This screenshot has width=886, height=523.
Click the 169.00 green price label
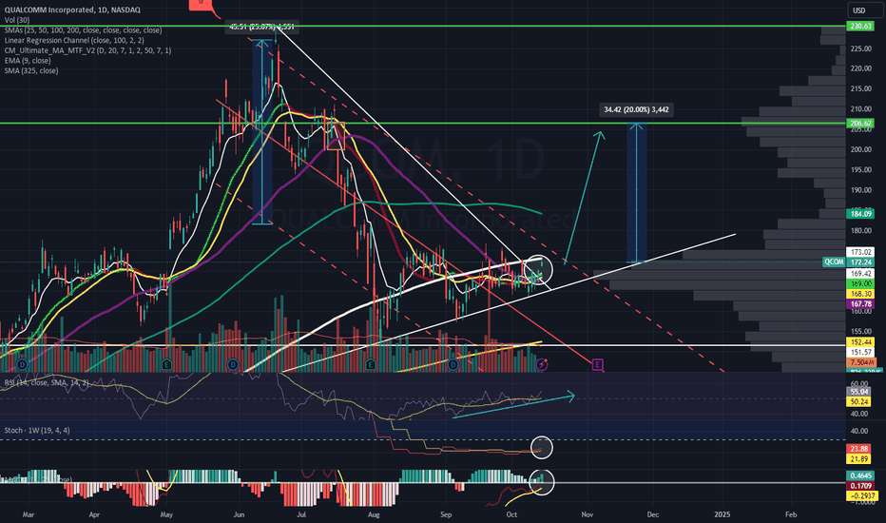[x=860, y=283]
